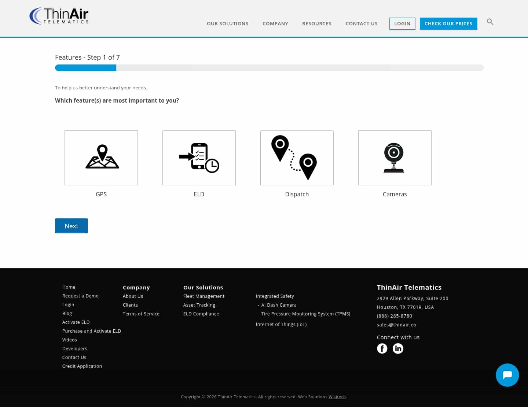Click the Dispatch route pins icon
This screenshot has width=528, height=407.
pos(297,158)
